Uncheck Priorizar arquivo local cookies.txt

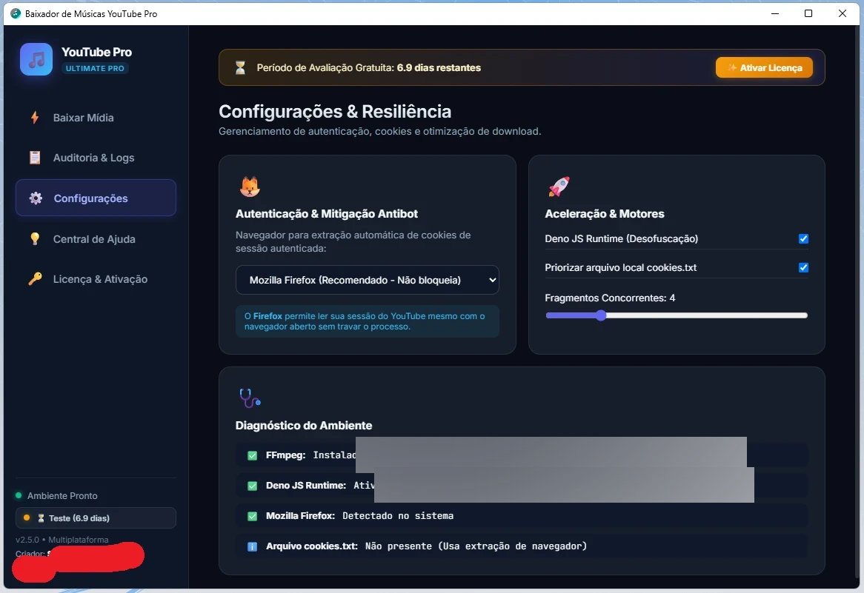click(x=803, y=267)
